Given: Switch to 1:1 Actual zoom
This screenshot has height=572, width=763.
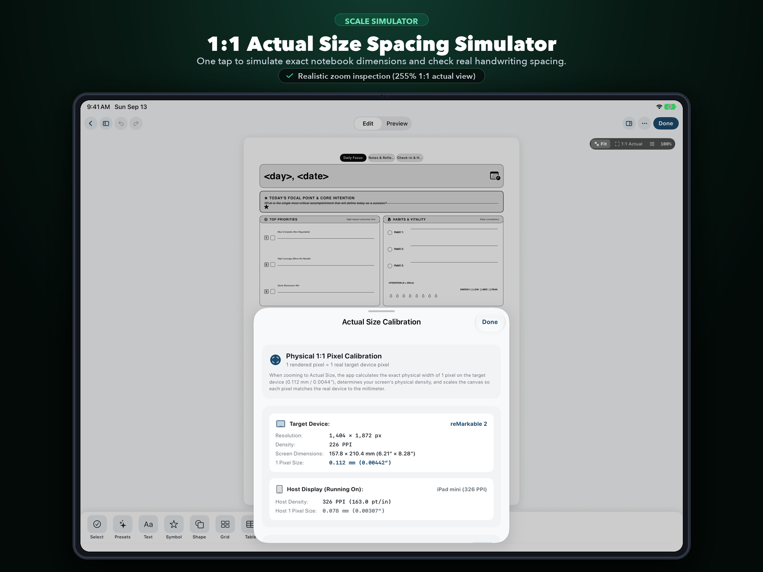Looking at the screenshot, I should [x=628, y=144].
